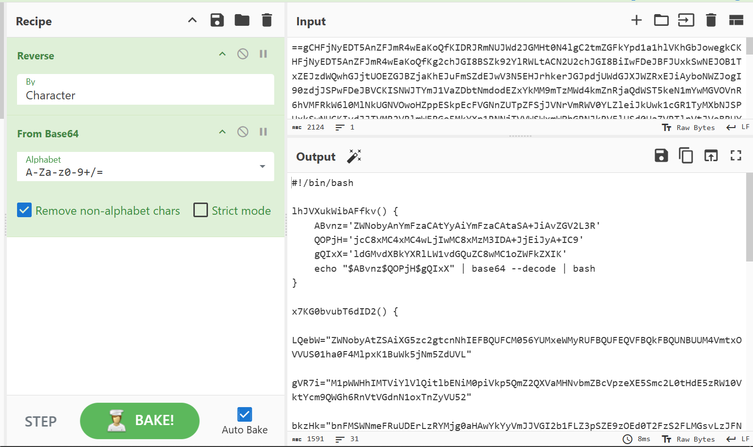Click the 8ms bake time indicator
This screenshot has height=447, width=753.
coord(637,439)
